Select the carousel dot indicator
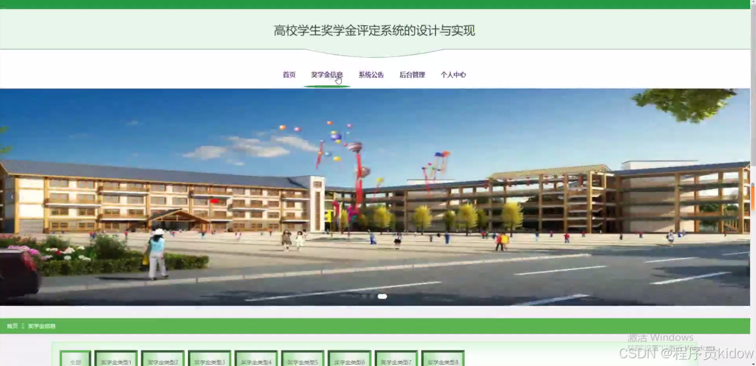This screenshot has height=366, width=756. click(x=382, y=296)
